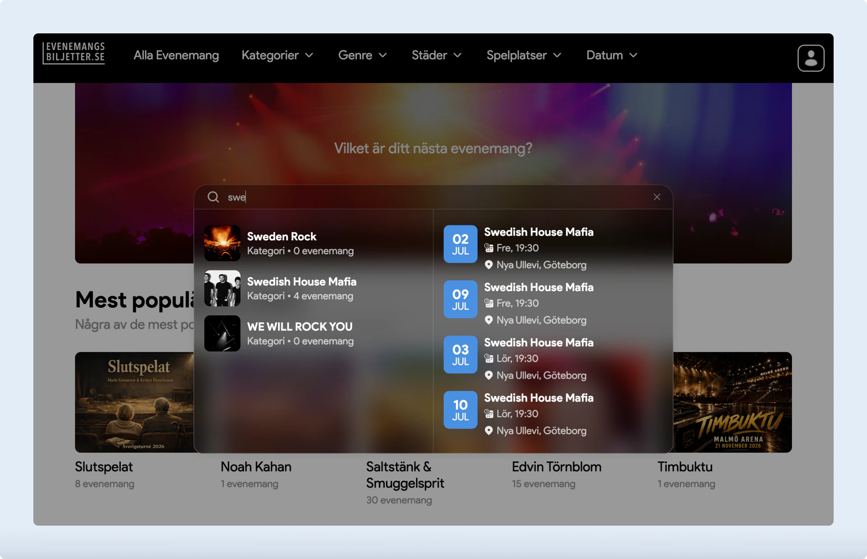The height and width of the screenshot is (559, 867).
Task: Click the Sweden Rock thumbnail image
Action: (222, 243)
